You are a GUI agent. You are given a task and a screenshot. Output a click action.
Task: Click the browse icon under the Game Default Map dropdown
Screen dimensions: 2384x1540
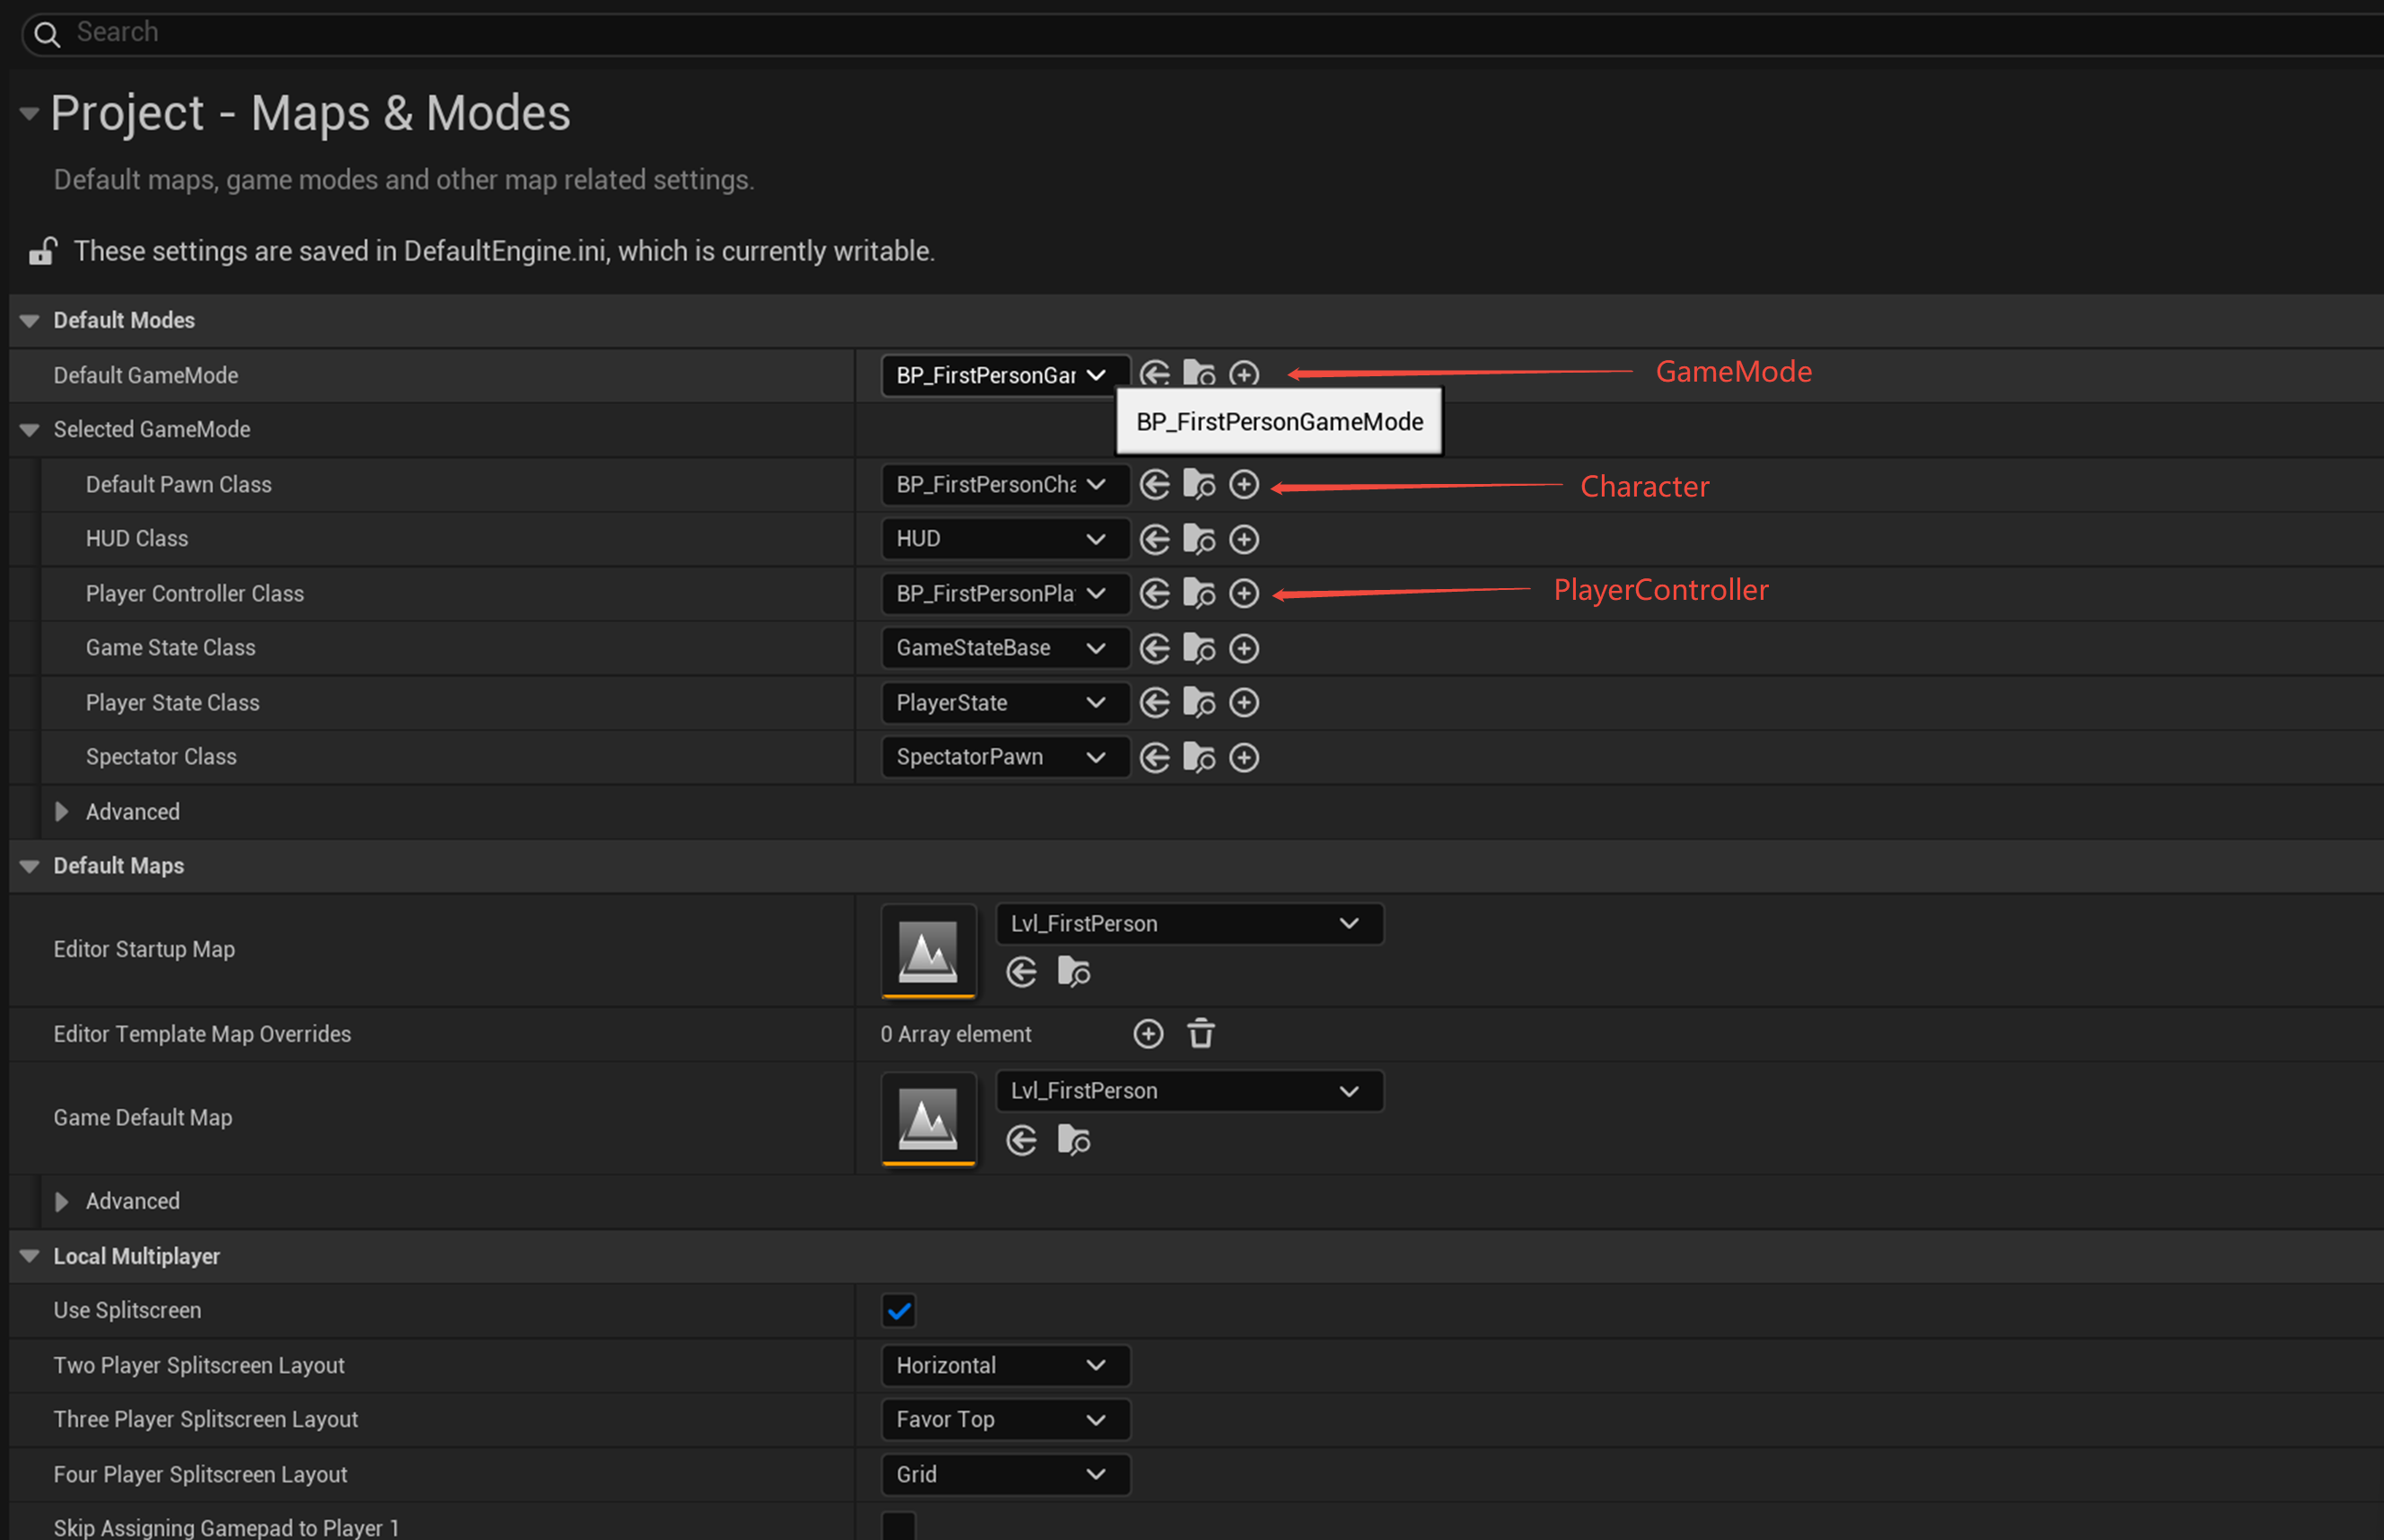click(1073, 1140)
